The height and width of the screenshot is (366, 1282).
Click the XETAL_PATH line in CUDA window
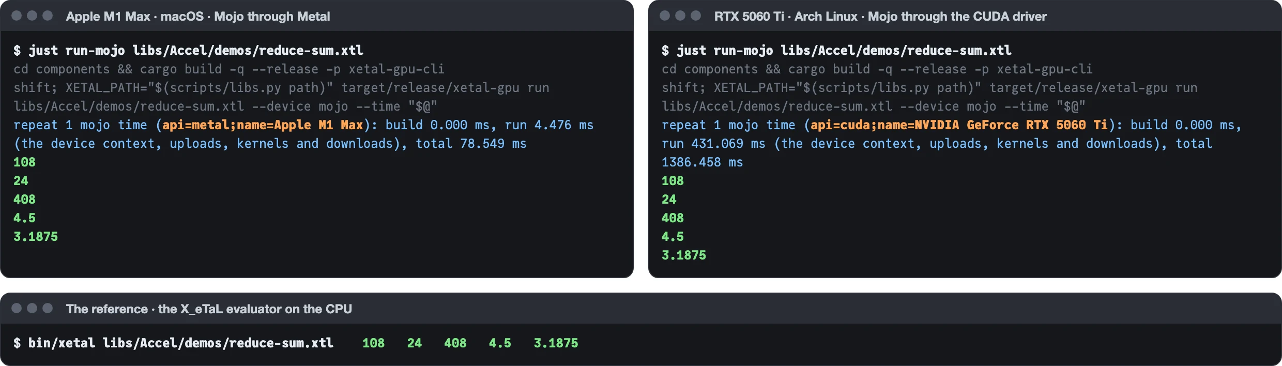[929, 88]
